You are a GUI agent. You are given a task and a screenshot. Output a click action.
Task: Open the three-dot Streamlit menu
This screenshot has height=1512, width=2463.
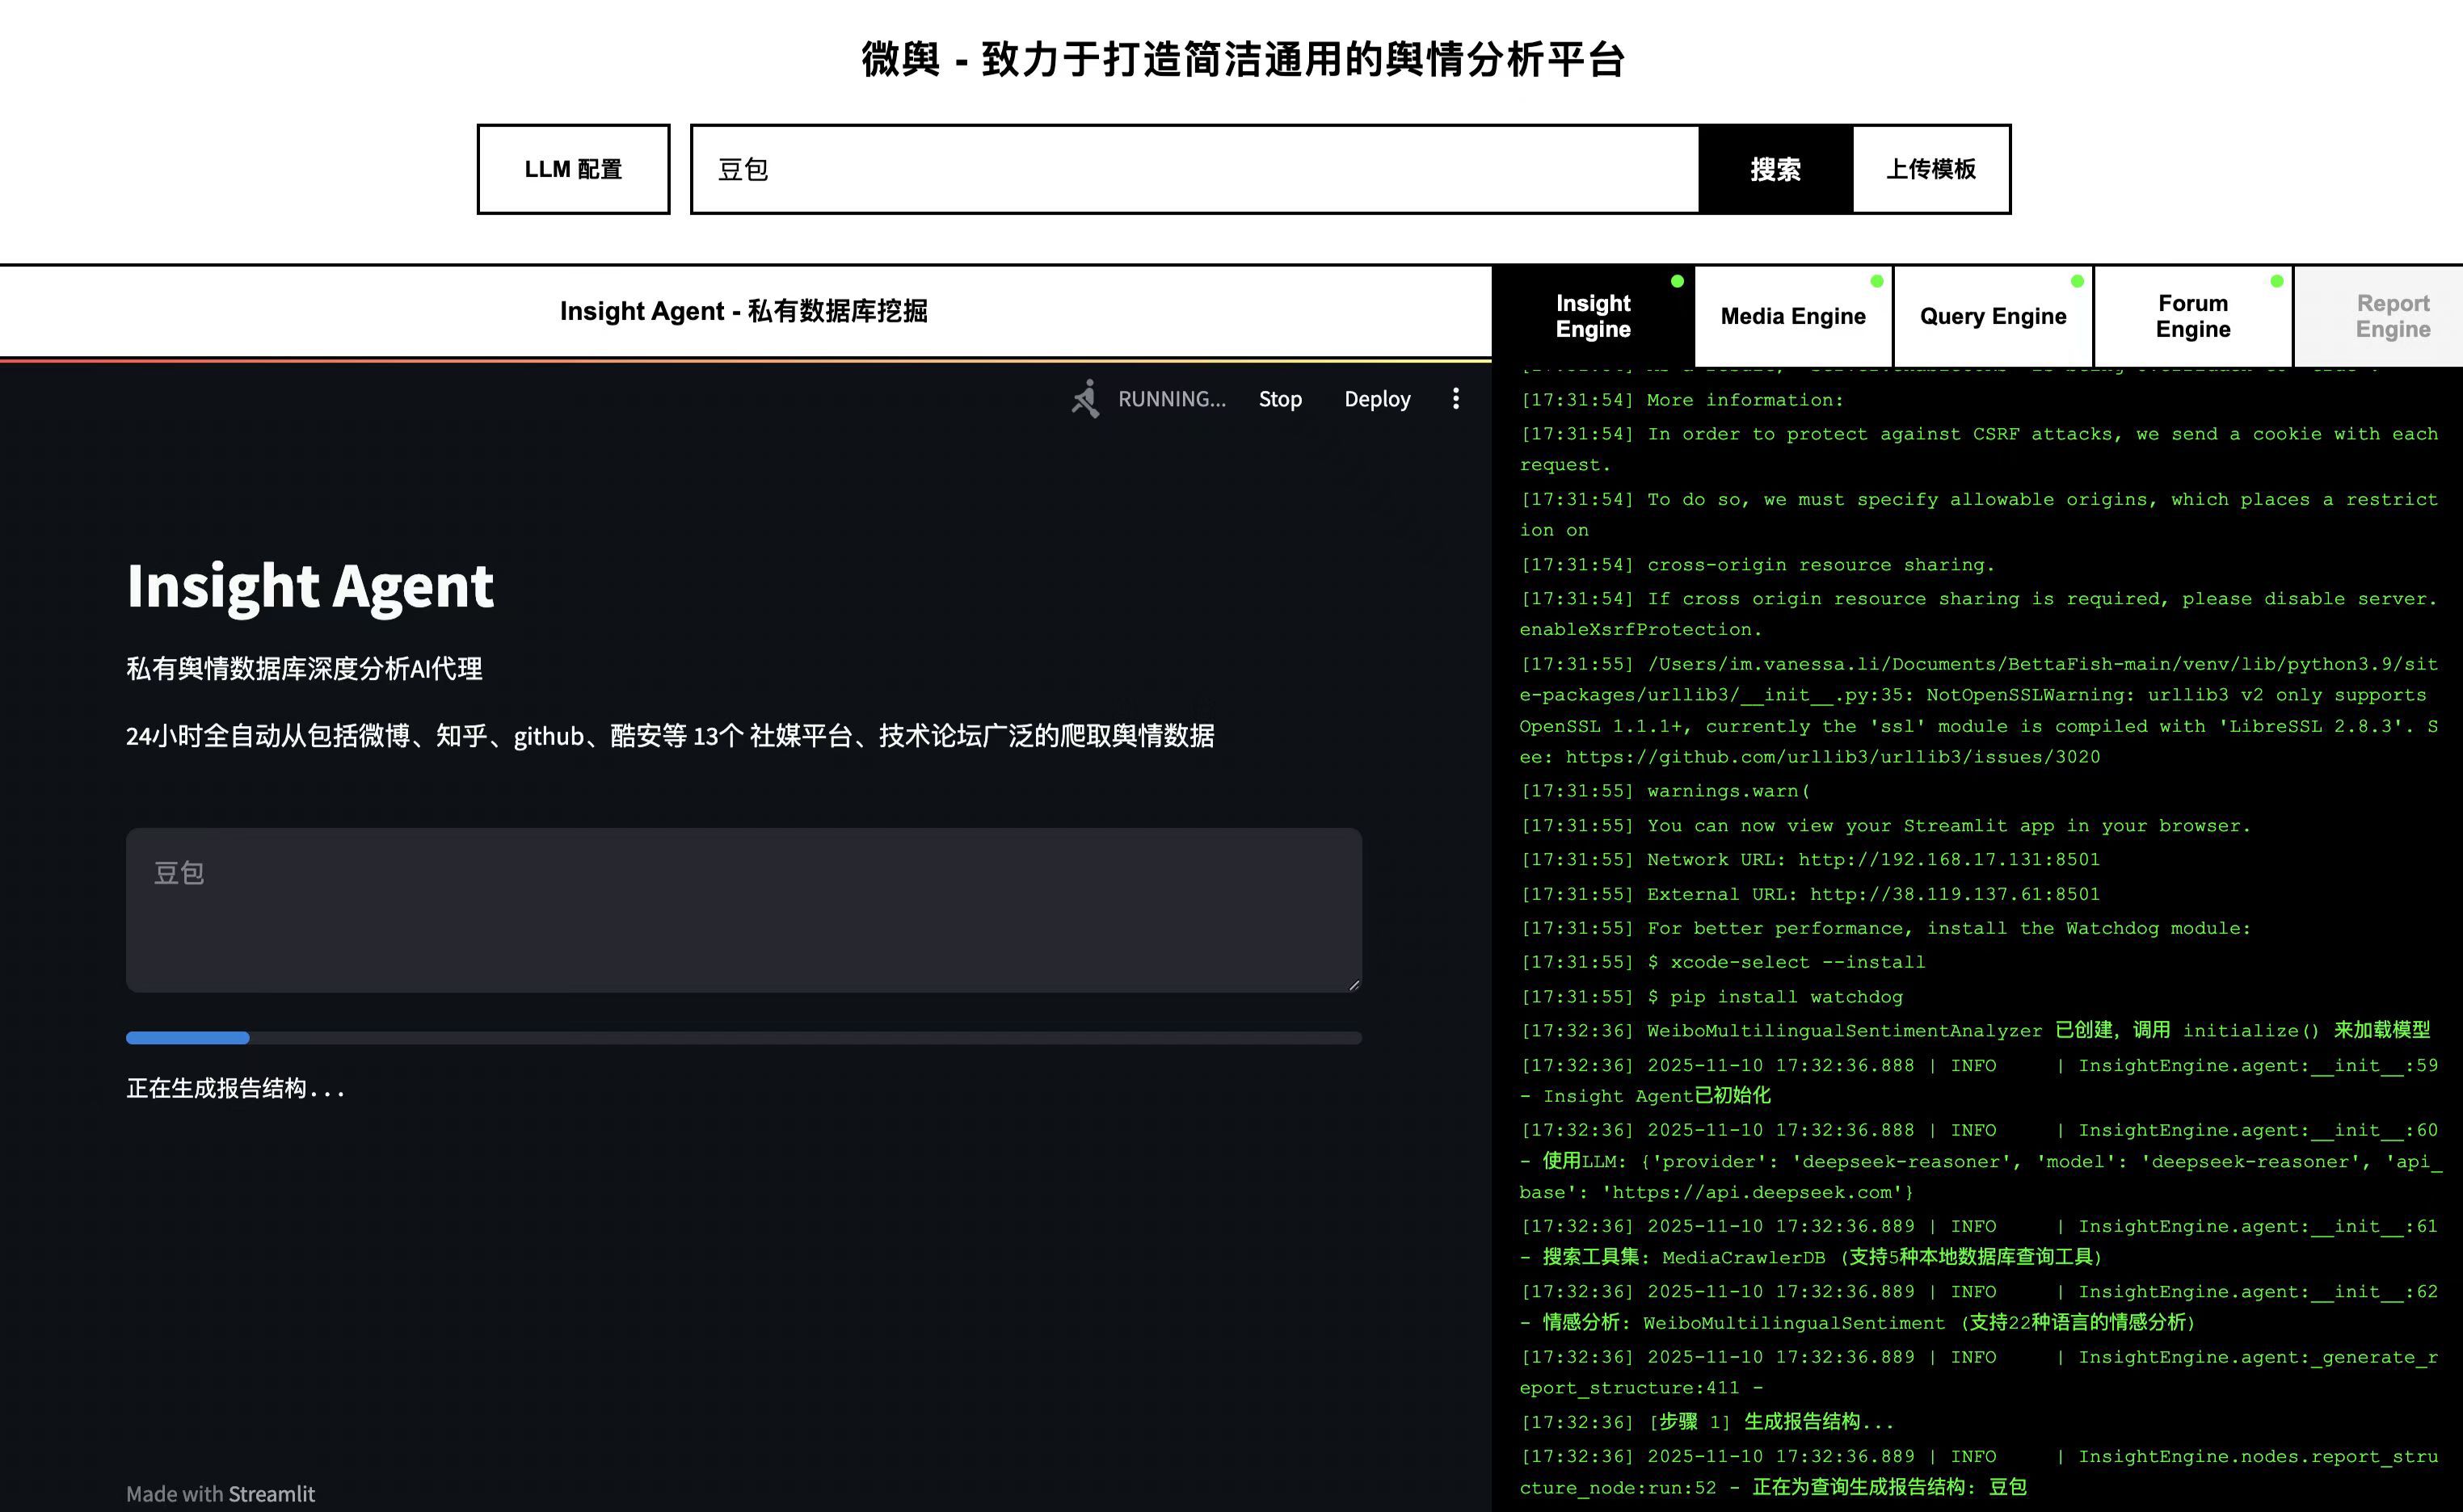point(1455,398)
